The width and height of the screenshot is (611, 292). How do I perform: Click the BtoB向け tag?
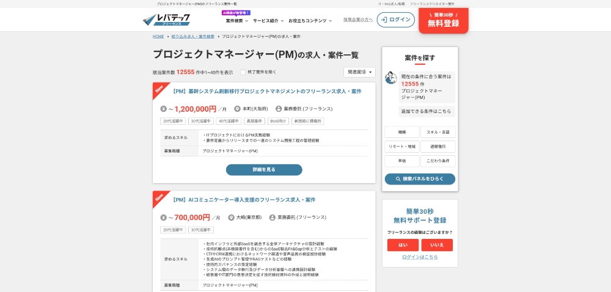pyautogui.click(x=278, y=121)
